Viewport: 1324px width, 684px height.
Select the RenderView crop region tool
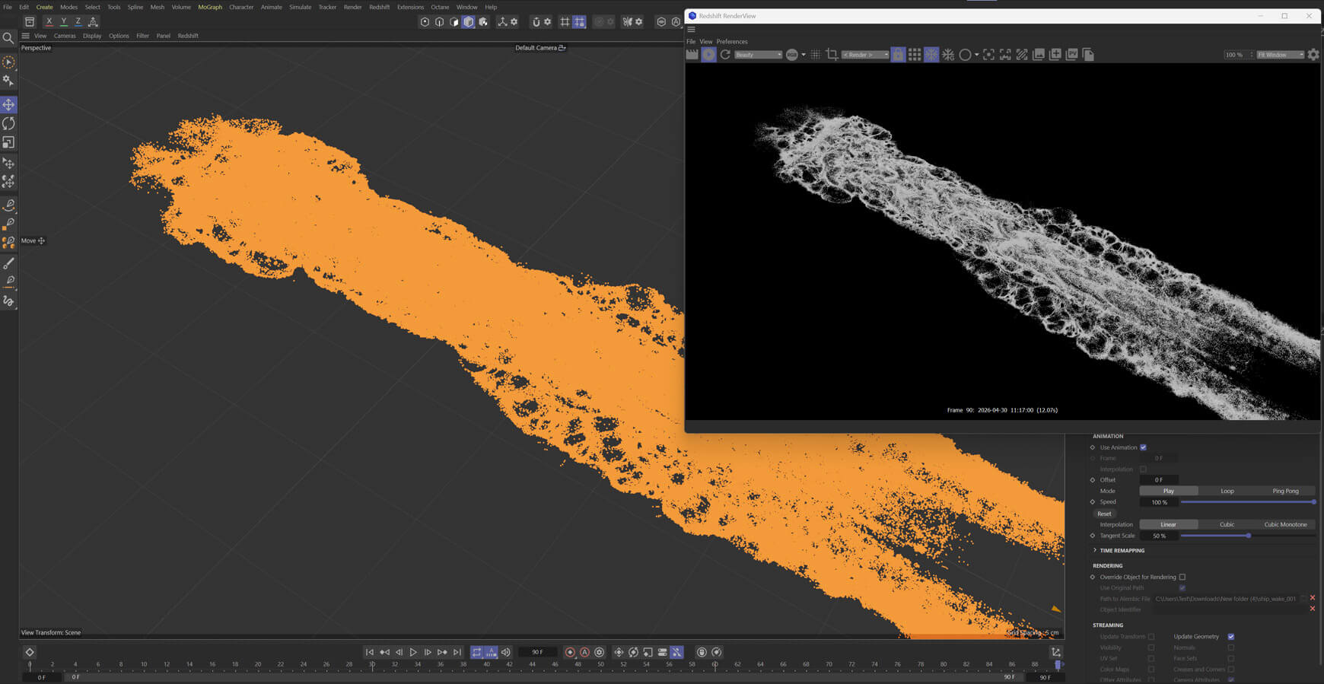(832, 55)
